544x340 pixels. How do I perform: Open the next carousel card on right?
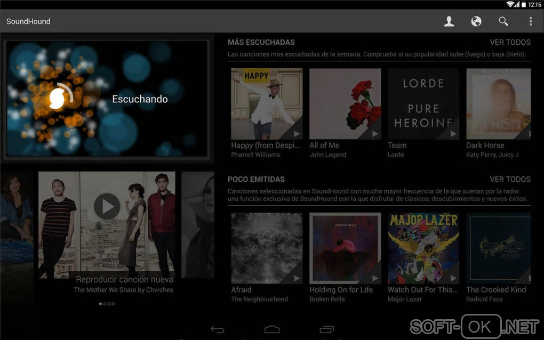click(x=198, y=224)
